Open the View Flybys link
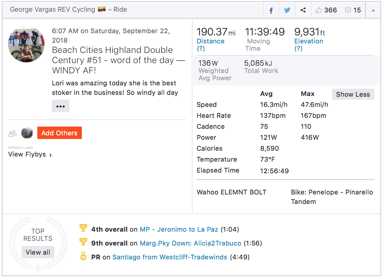This screenshot has height=278, width=383. pyautogui.click(x=30, y=155)
